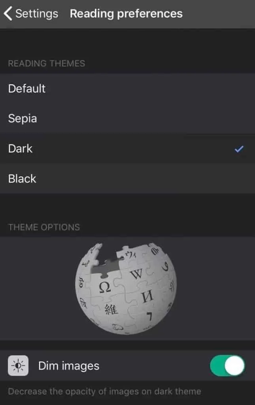Click the Reading preferences title

(126, 14)
